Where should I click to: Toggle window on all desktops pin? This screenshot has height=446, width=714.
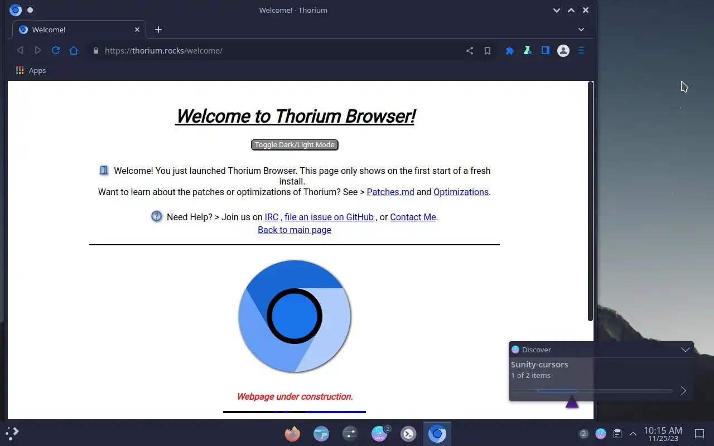point(30,10)
